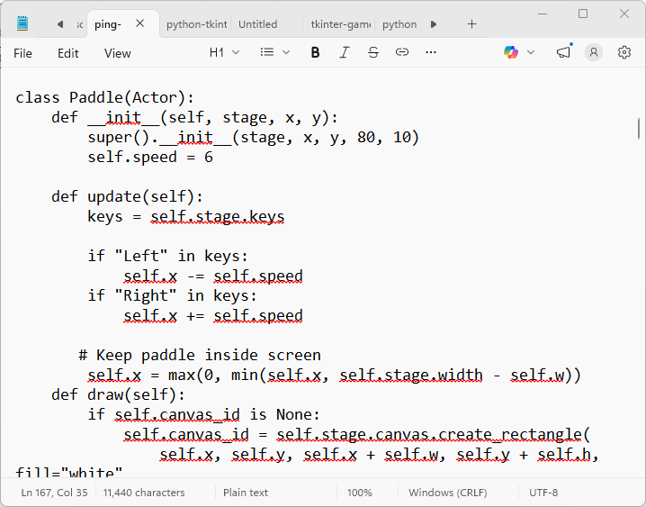Screen dimensions: 646x507
Task: Open Copilot
Action: pos(511,52)
